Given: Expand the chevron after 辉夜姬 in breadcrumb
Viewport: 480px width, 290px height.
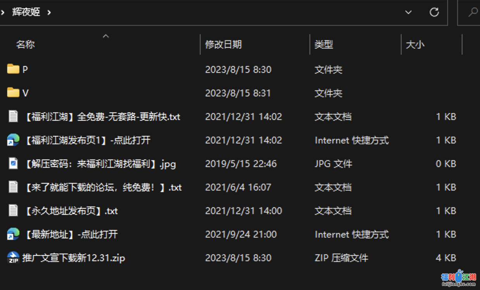Looking at the screenshot, I should [x=49, y=12].
